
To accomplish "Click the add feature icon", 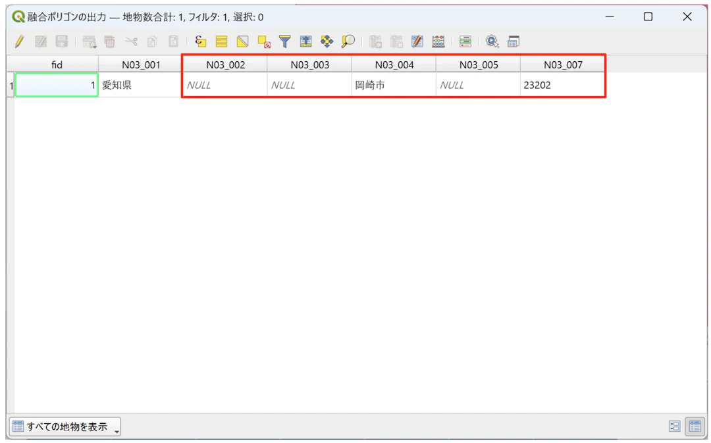I will point(90,41).
